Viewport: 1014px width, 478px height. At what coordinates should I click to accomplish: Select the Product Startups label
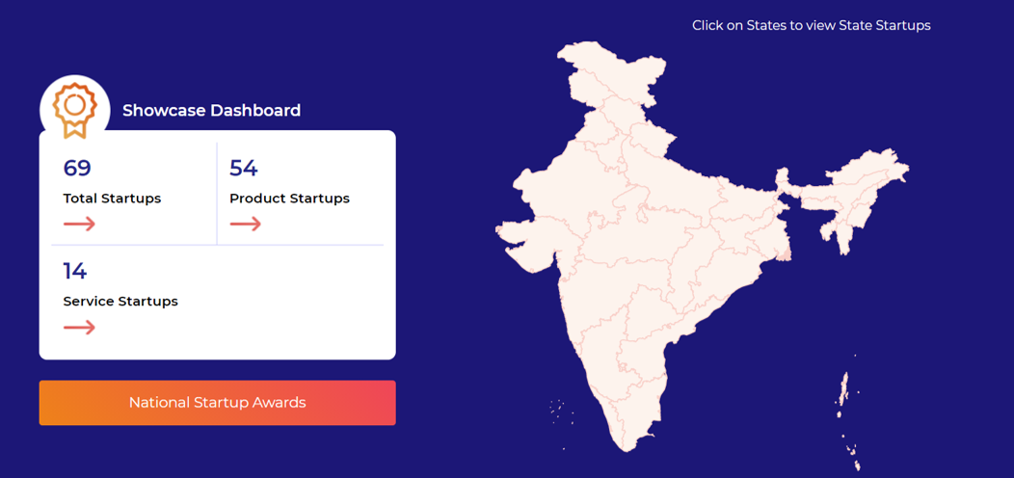click(x=289, y=199)
